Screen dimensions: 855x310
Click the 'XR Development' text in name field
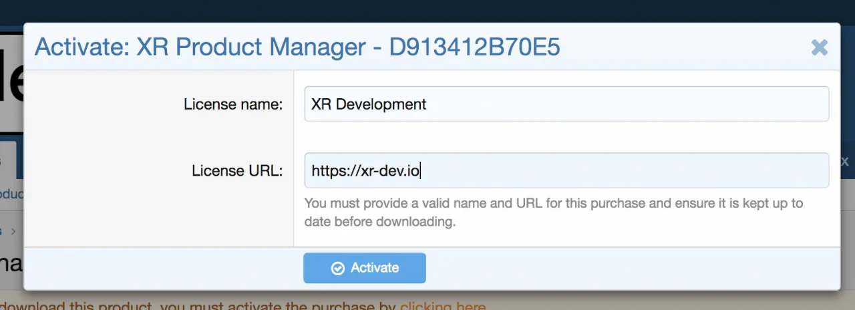coord(369,104)
